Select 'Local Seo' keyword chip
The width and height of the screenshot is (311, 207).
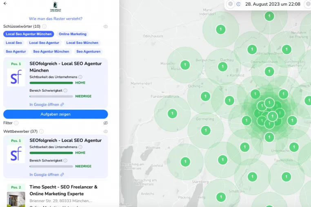[x=14, y=43]
